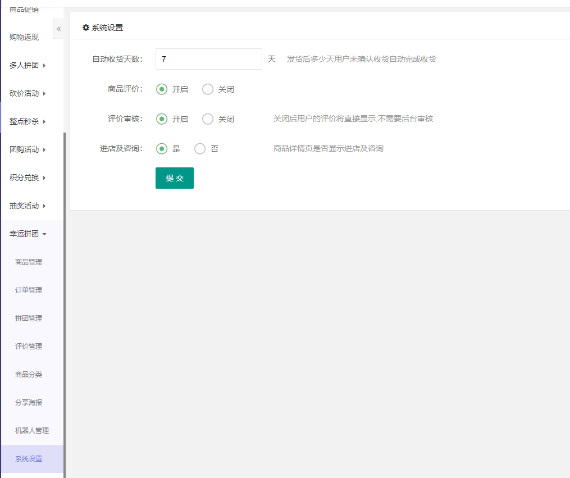Screen dimensions: 570x478
Task: Select 关闭 for 商品评价
Action: coord(208,89)
